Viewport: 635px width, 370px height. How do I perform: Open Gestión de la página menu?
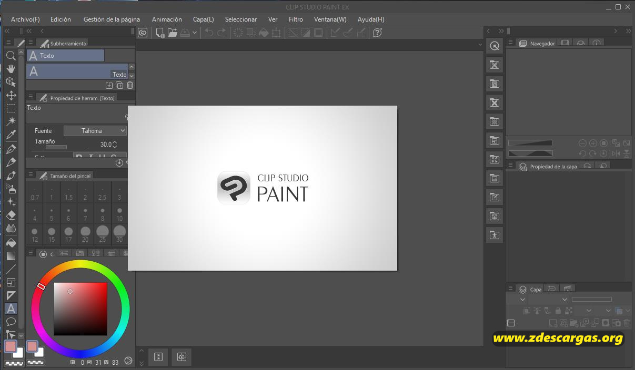(x=112, y=19)
